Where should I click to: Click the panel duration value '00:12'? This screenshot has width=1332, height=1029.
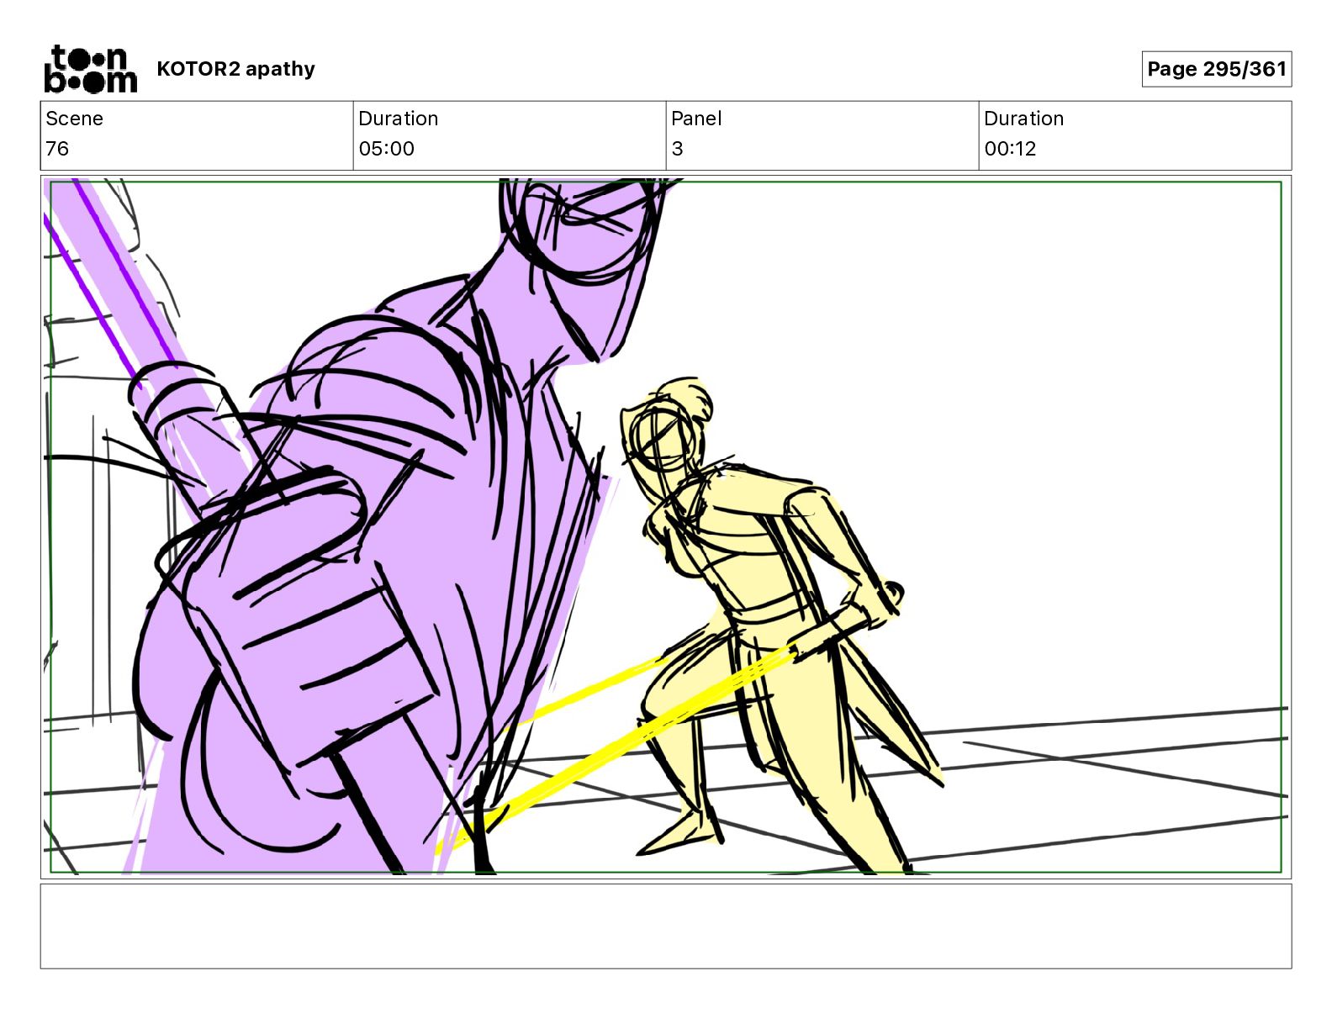pyautogui.click(x=1010, y=149)
